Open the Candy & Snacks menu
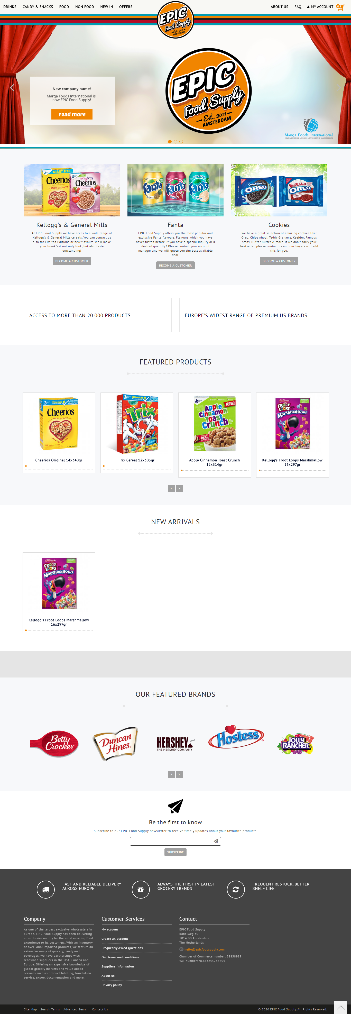 38,7
